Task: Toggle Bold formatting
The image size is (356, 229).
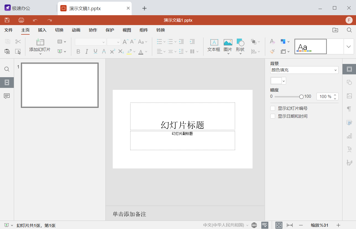Action: 78,52
